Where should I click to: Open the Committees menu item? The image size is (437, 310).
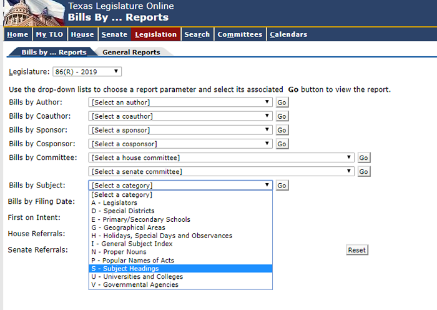(240, 34)
